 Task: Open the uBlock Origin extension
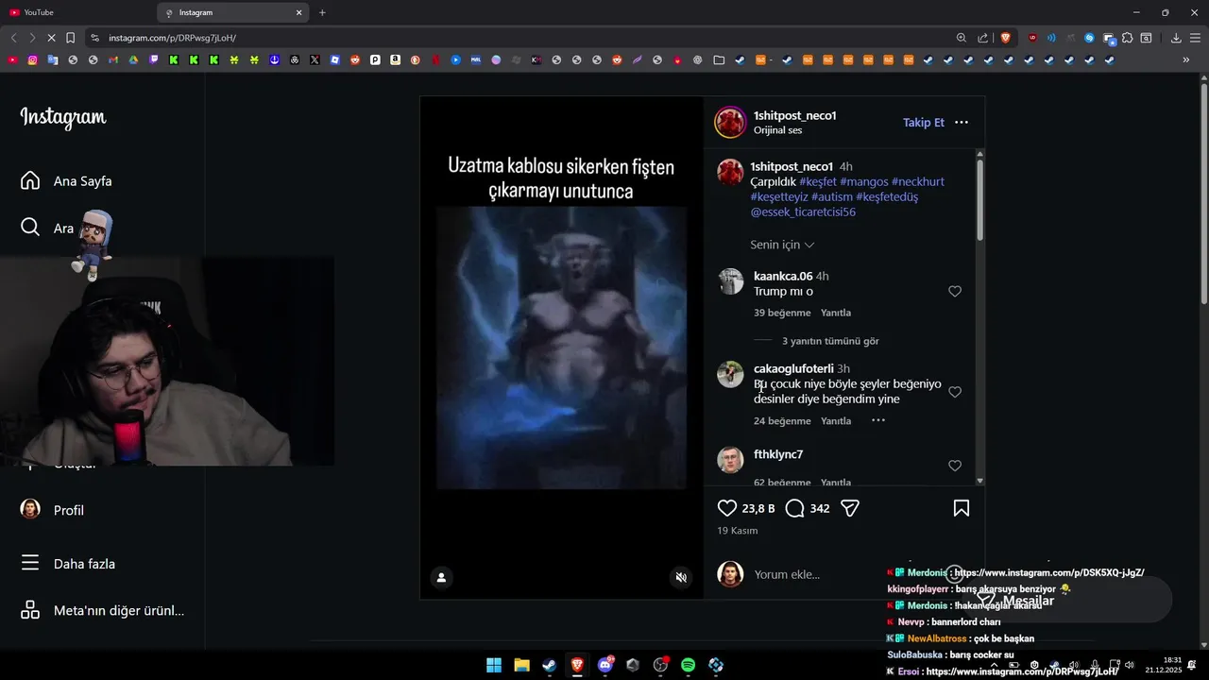1032,38
